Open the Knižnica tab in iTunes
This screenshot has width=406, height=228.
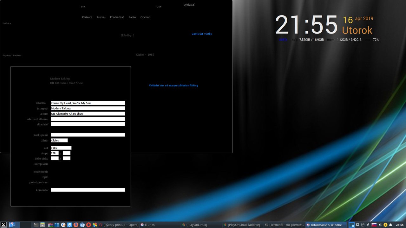87,17
